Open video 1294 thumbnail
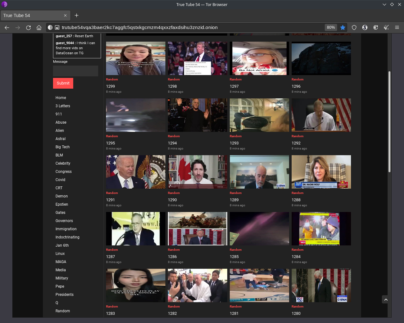404x323 pixels. 198,115
